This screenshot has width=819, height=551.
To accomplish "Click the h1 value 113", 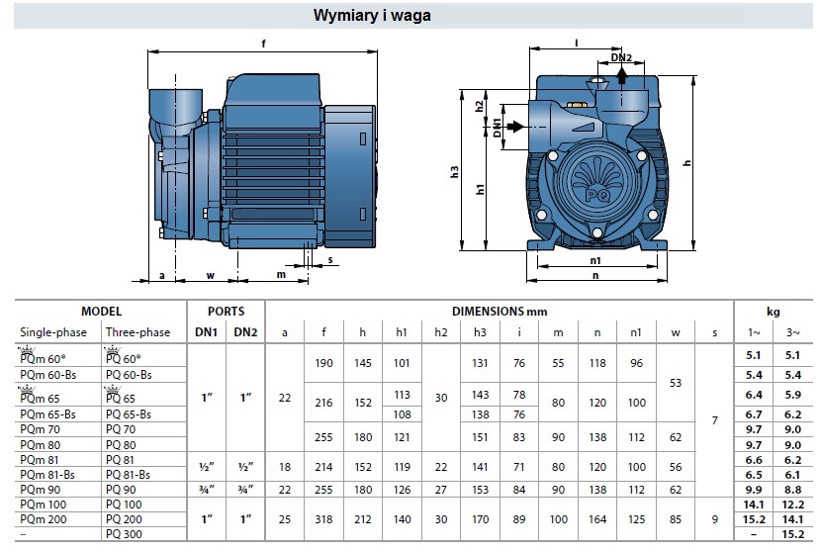I will [402, 395].
